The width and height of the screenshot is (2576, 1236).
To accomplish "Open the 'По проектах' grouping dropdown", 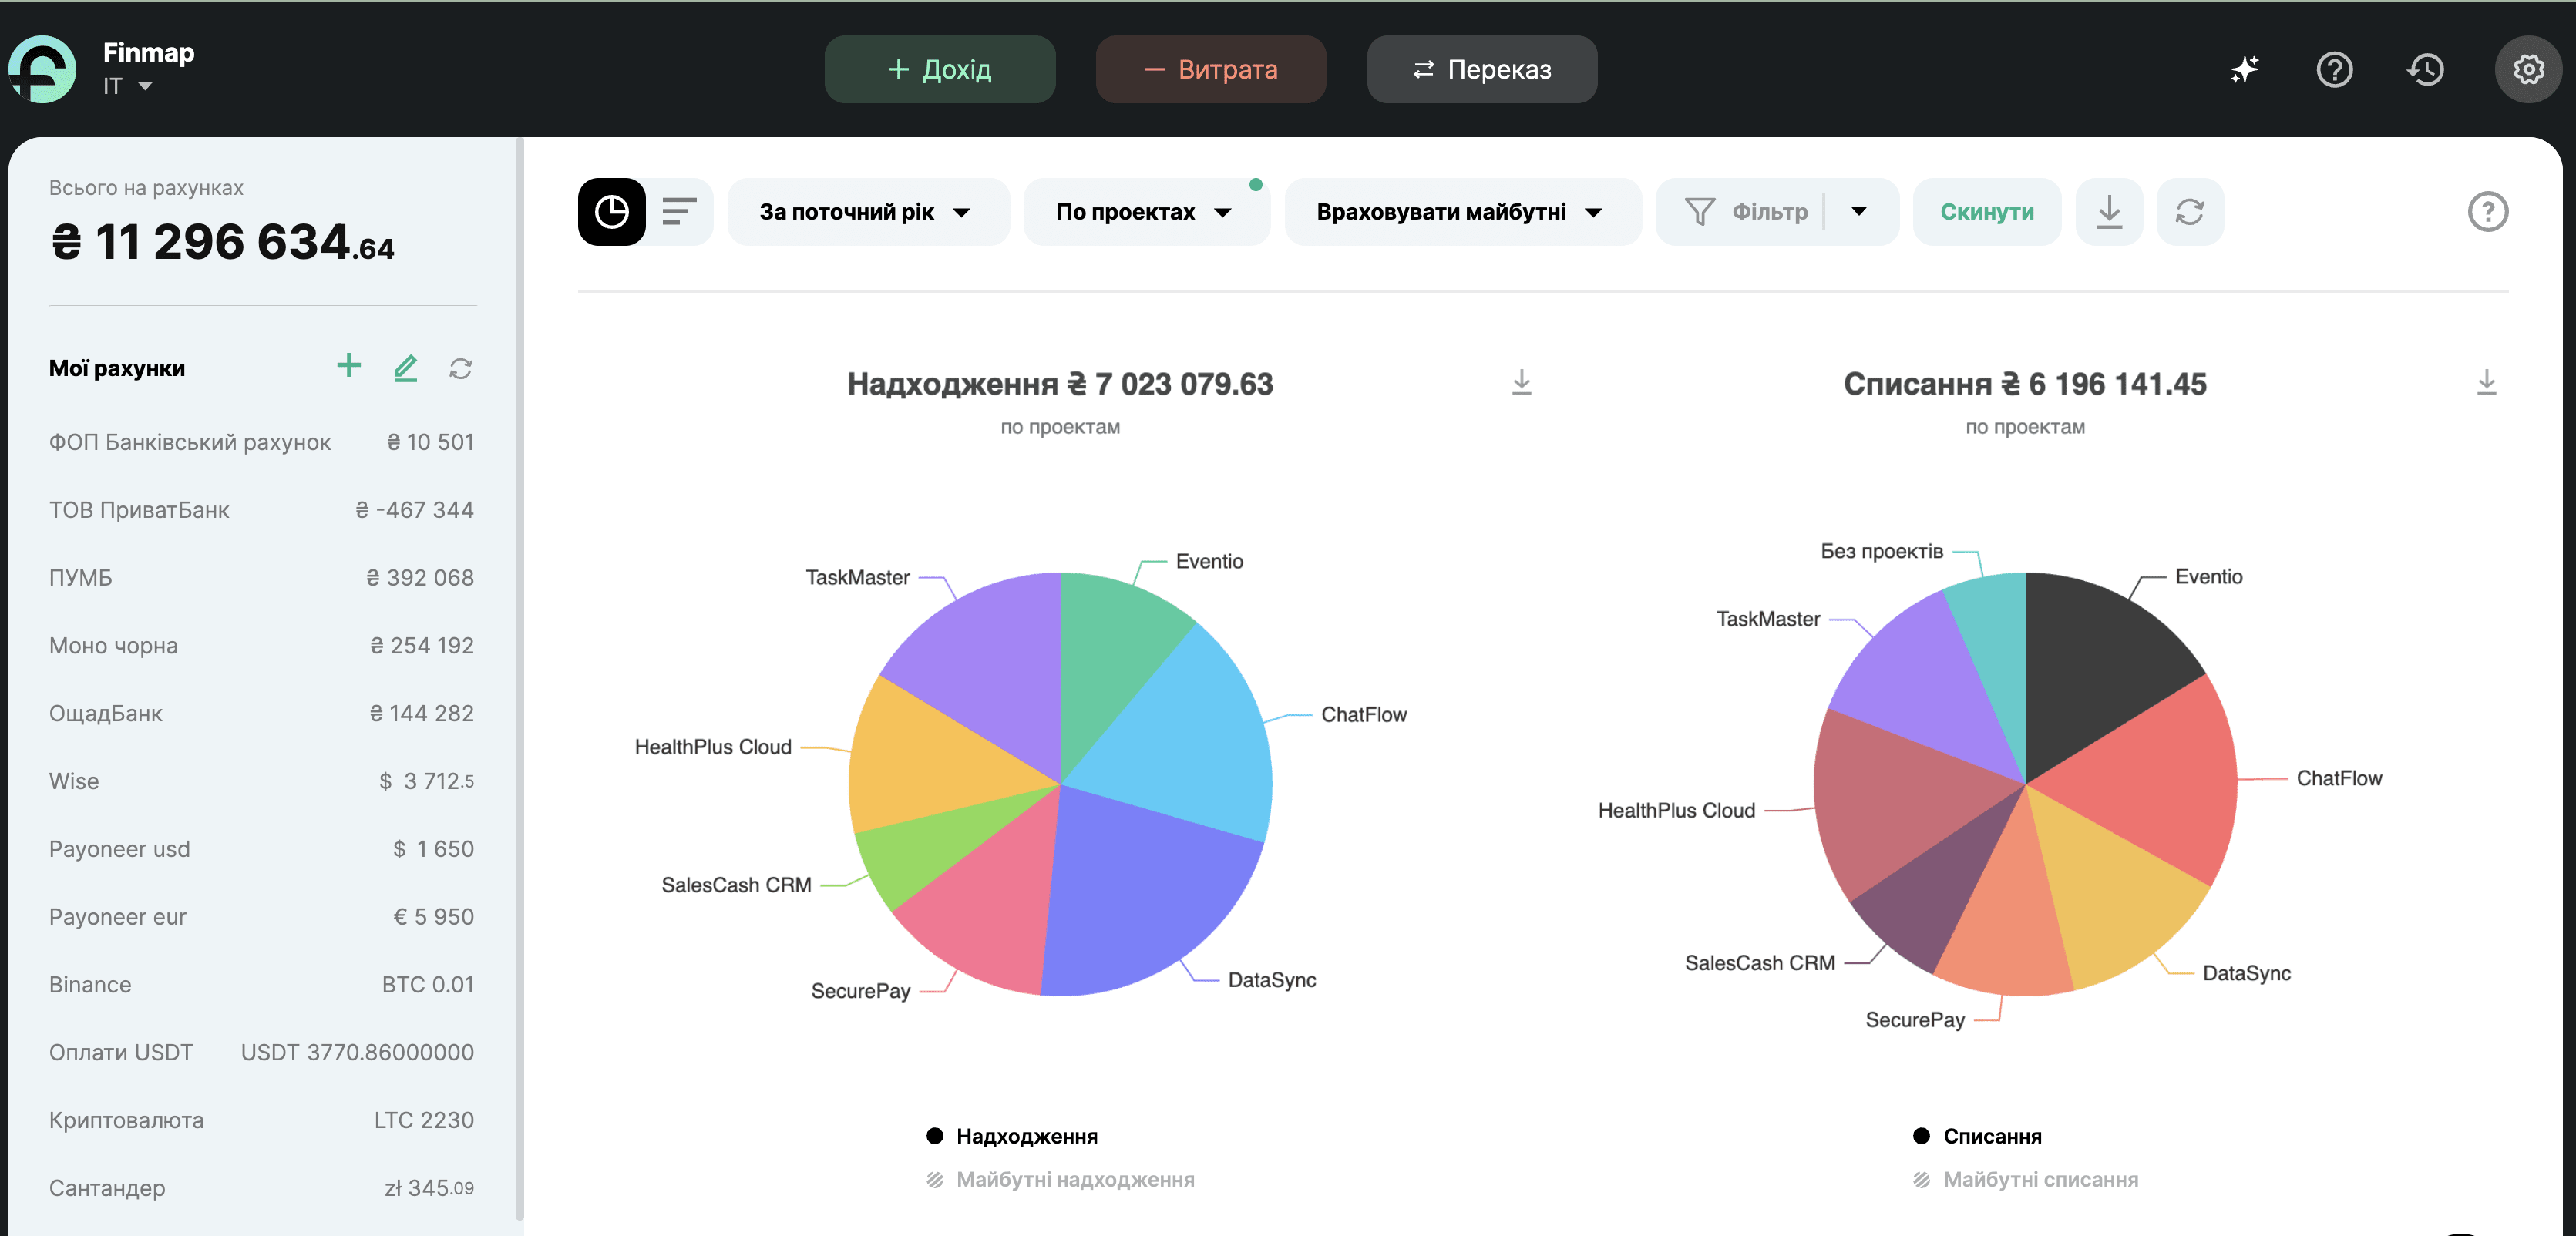I will (1146, 212).
